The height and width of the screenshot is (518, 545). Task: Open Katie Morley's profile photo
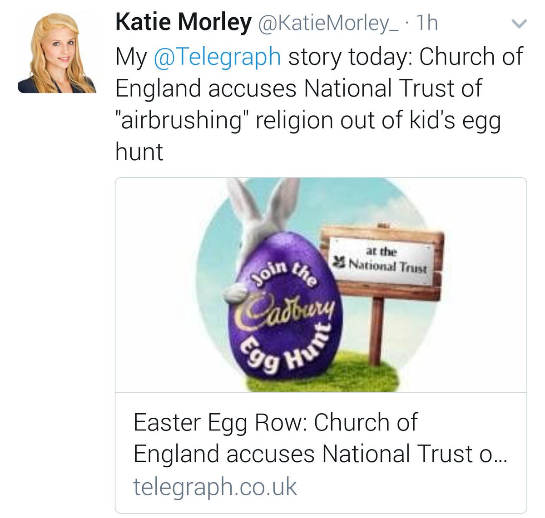tap(57, 53)
